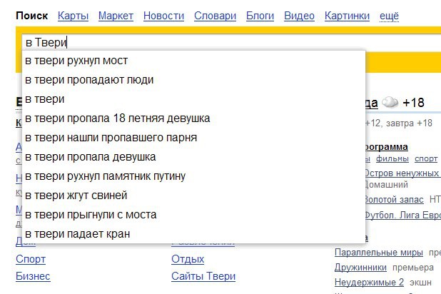Click the фильмы link in TV programme
The height and width of the screenshot is (294, 441).
[392, 159]
